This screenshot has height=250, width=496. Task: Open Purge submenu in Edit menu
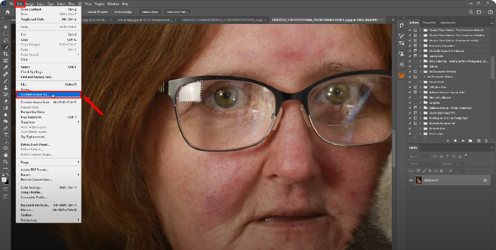pyautogui.click(x=48, y=163)
